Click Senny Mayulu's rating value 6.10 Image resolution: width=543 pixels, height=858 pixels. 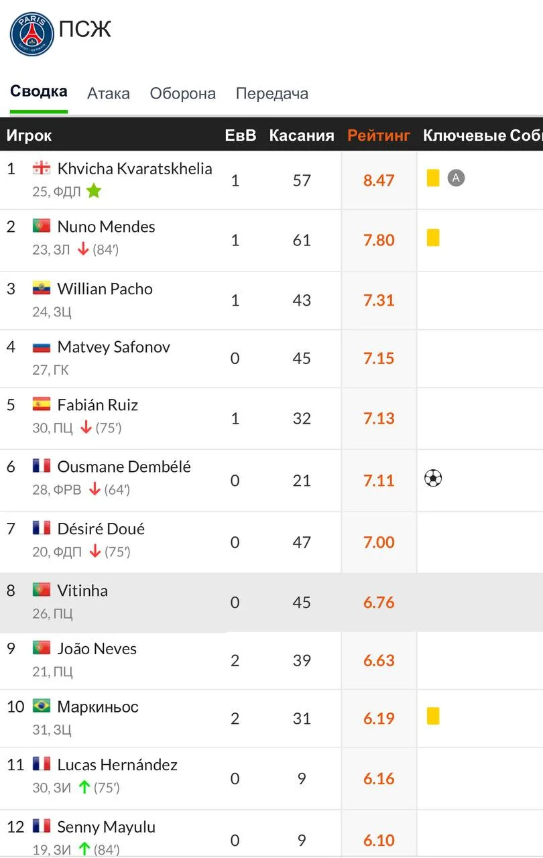(x=379, y=840)
